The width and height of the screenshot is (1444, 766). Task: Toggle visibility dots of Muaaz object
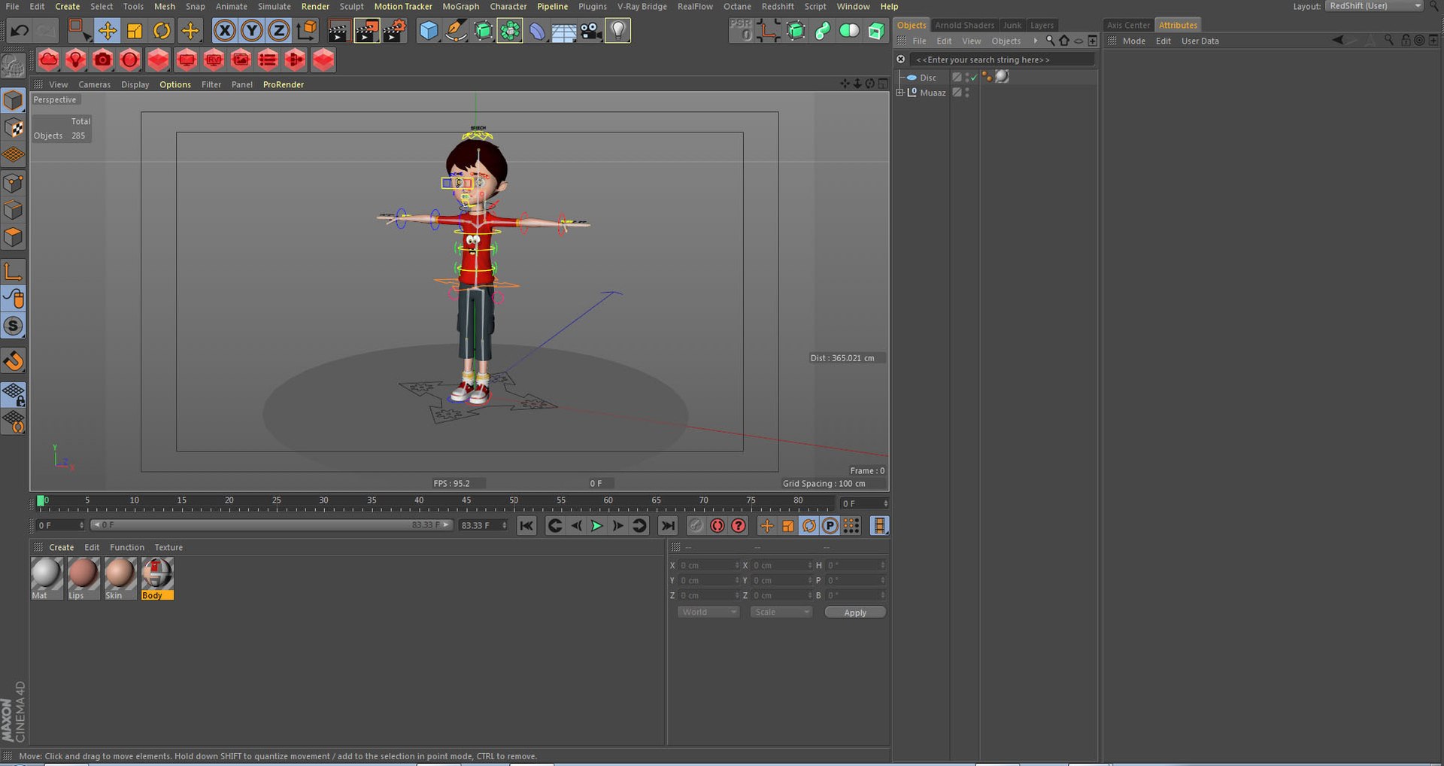click(967, 93)
